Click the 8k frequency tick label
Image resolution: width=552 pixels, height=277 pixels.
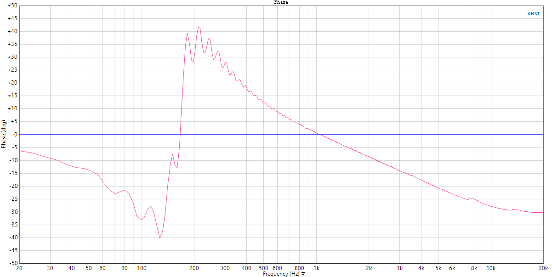[x=474, y=268]
